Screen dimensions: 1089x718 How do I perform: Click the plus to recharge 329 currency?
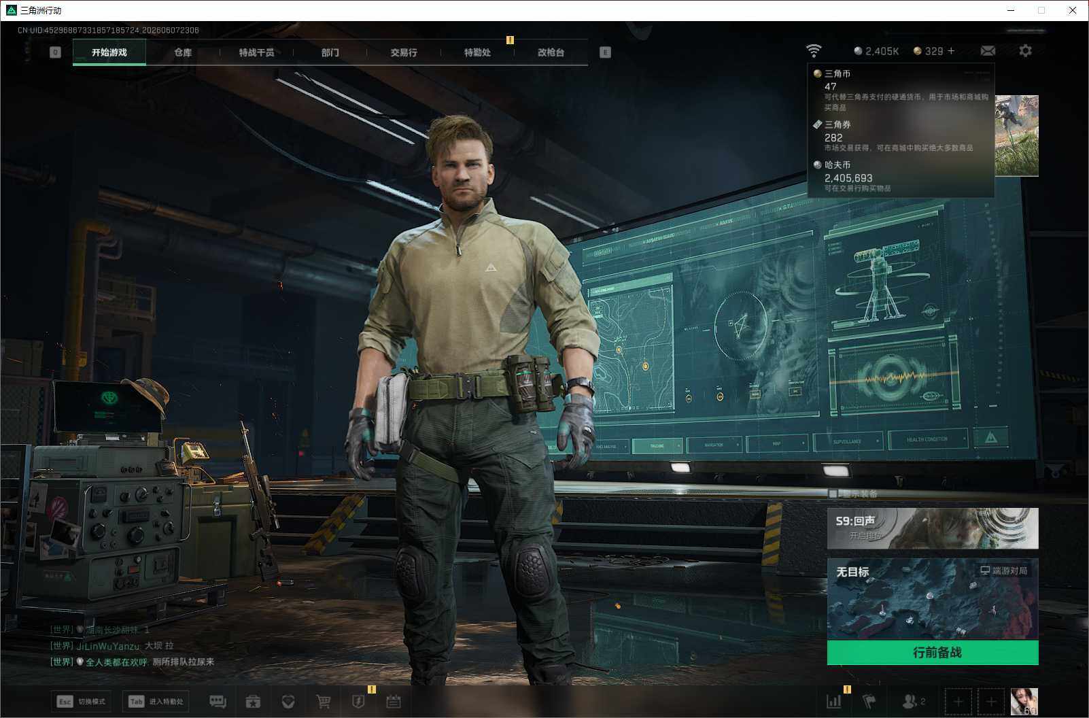pyautogui.click(x=950, y=51)
